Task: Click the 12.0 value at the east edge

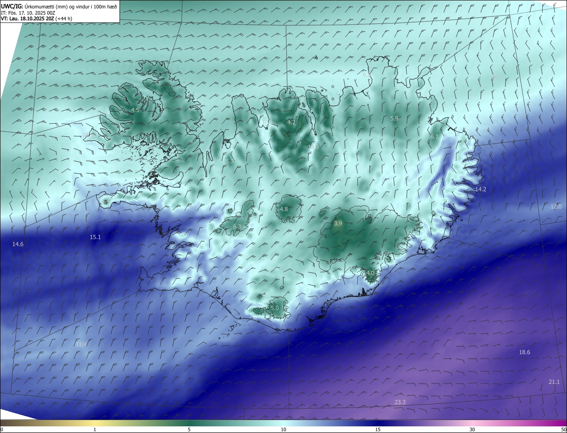Action: coord(556,206)
